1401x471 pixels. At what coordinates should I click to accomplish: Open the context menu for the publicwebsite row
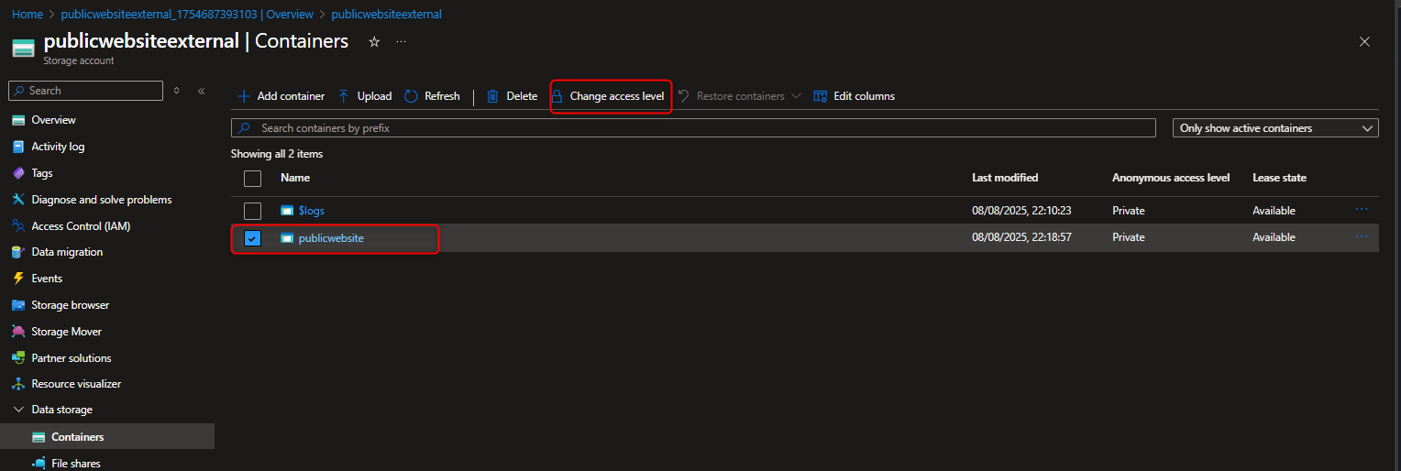1362,236
